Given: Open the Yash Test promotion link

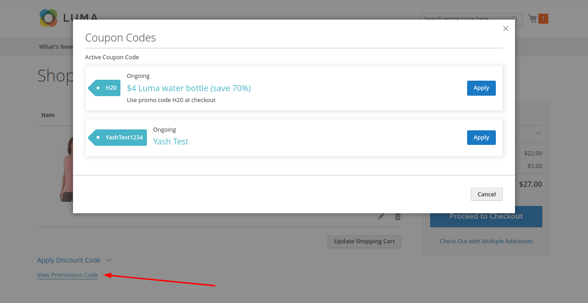Looking at the screenshot, I should [171, 142].
